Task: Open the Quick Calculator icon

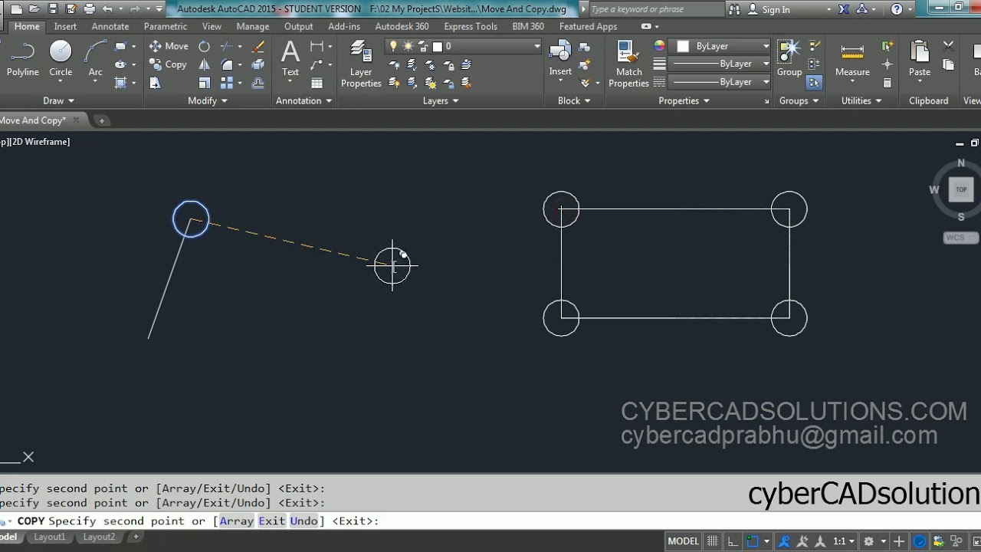Action: tap(887, 83)
